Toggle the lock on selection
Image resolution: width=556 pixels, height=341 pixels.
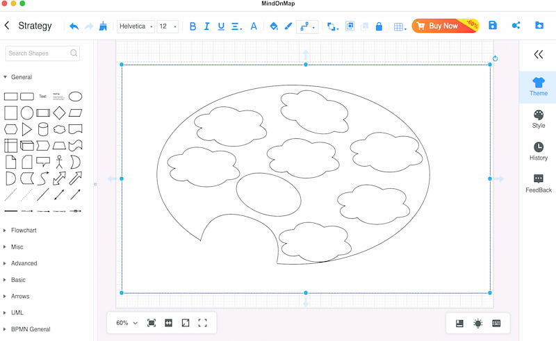pos(379,26)
